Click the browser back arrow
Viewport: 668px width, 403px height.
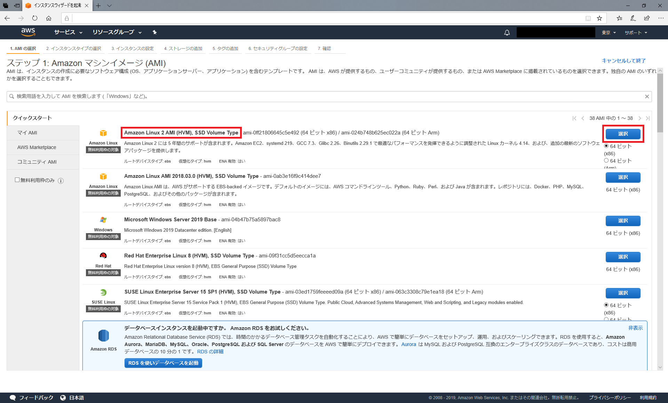[7, 18]
